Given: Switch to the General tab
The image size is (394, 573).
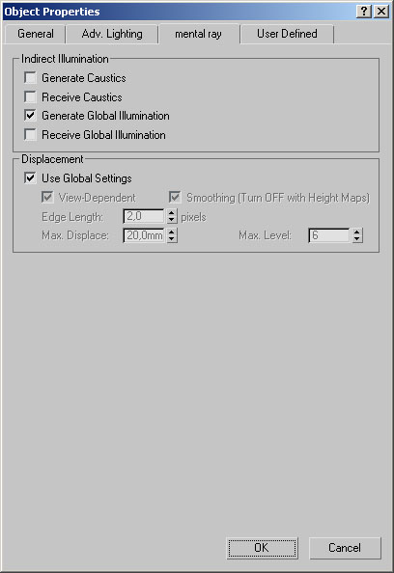Looking at the screenshot, I should 36,34.
